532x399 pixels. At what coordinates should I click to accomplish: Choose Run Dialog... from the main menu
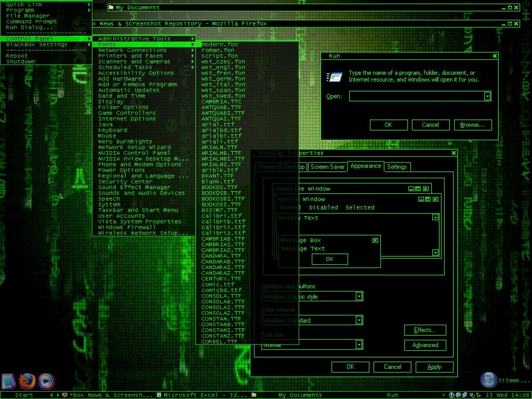tap(46, 28)
